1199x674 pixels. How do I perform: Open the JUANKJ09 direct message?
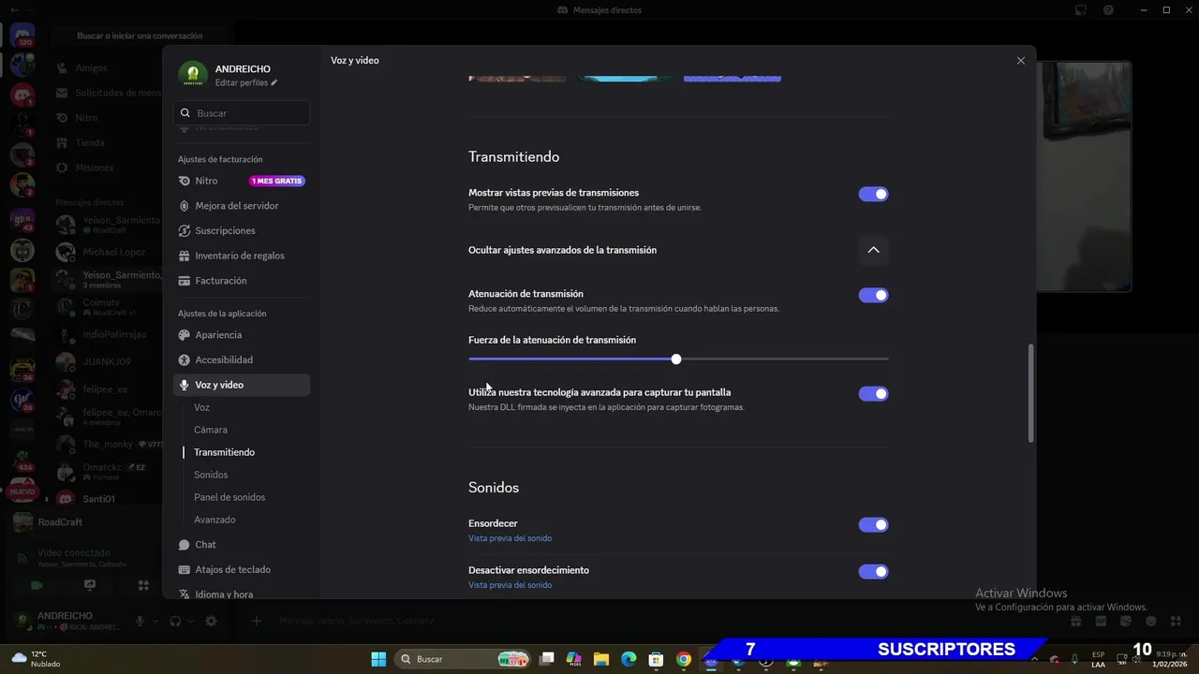pyautogui.click(x=108, y=362)
